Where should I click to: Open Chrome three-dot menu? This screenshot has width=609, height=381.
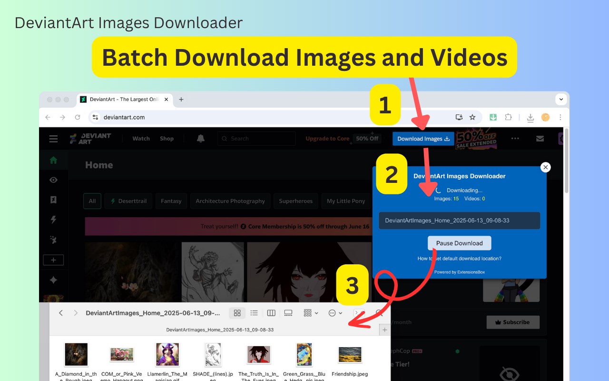560,117
